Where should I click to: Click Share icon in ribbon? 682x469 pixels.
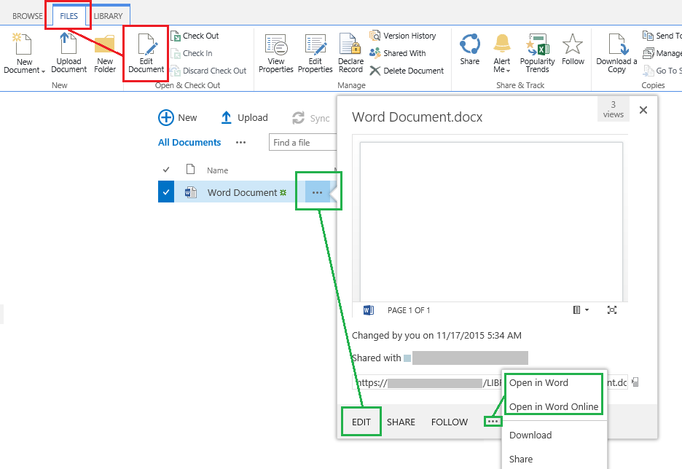[470, 49]
